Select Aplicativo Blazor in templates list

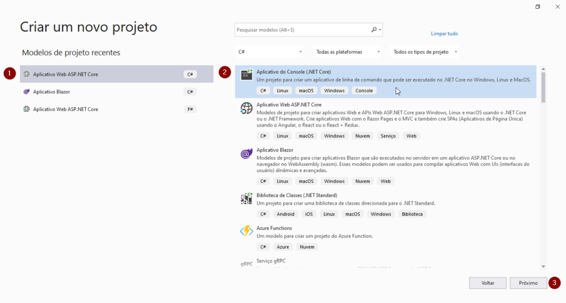(x=385, y=166)
